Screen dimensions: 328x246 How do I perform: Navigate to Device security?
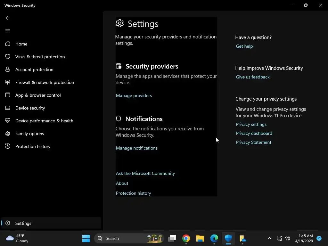(30, 108)
